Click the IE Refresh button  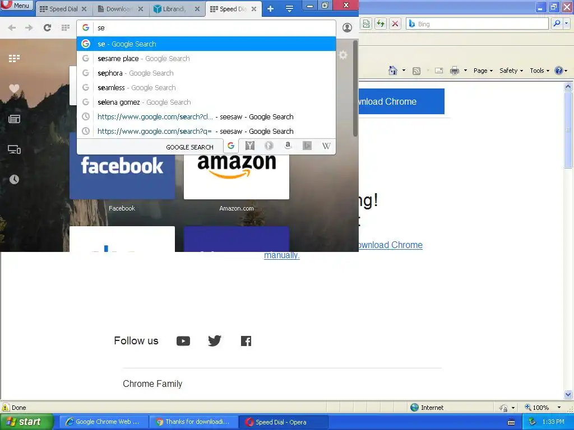tap(381, 24)
